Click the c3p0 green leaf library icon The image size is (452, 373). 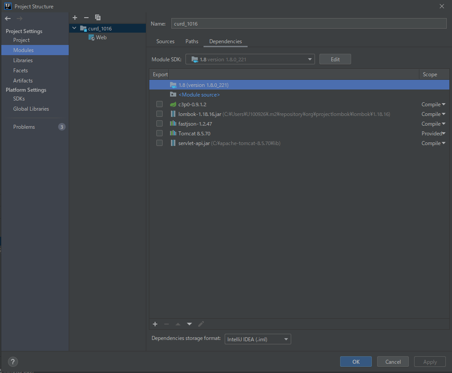point(173,104)
